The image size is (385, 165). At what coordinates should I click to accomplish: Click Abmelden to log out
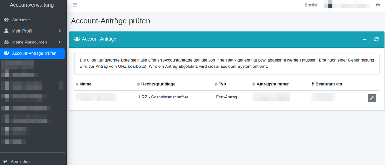pyautogui.click(x=20, y=161)
